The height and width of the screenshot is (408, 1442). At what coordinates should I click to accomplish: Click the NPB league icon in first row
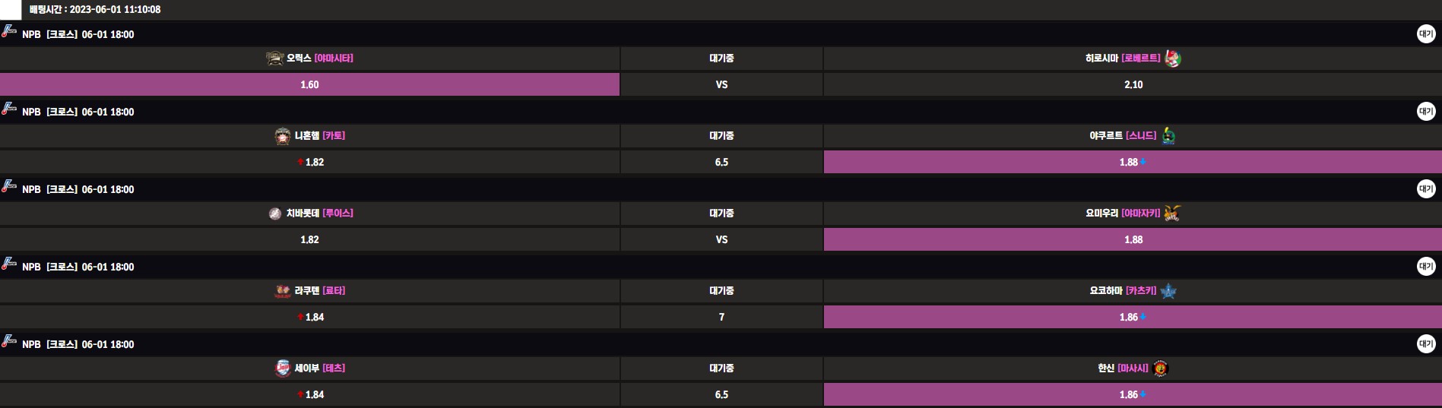pos(9,32)
